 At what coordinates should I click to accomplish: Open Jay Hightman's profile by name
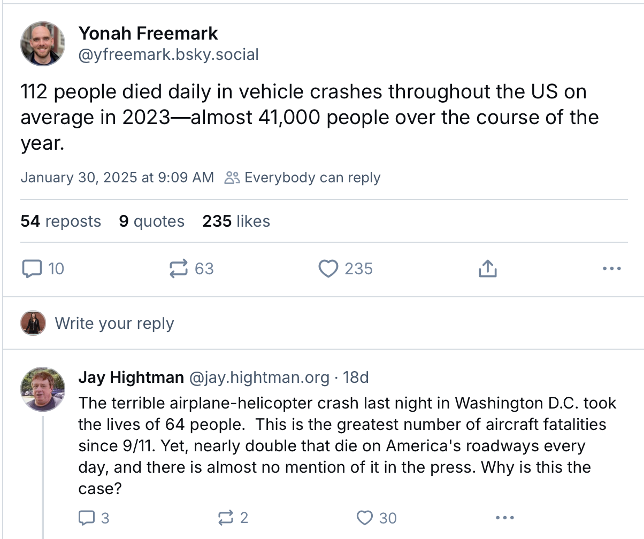pyautogui.click(x=131, y=378)
